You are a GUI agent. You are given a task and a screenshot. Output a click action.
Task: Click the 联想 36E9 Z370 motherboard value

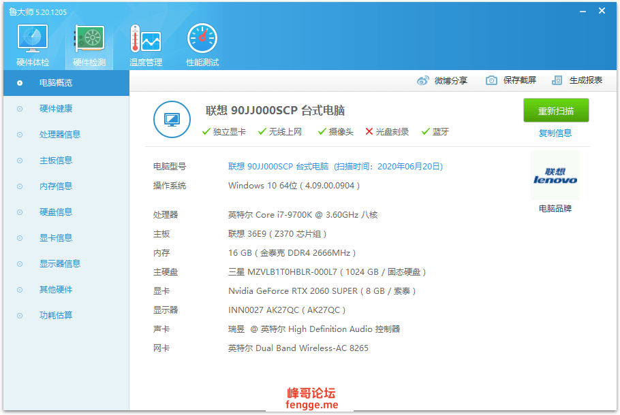point(277,234)
